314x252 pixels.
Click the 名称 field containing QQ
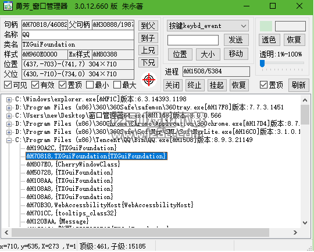coord(78,35)
